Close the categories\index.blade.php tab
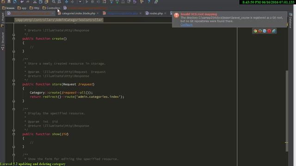 point(98,13)
